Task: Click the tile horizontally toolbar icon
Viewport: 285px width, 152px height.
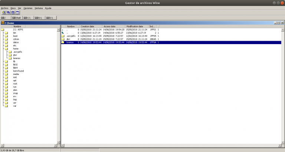Action: (x=13, y=12)
